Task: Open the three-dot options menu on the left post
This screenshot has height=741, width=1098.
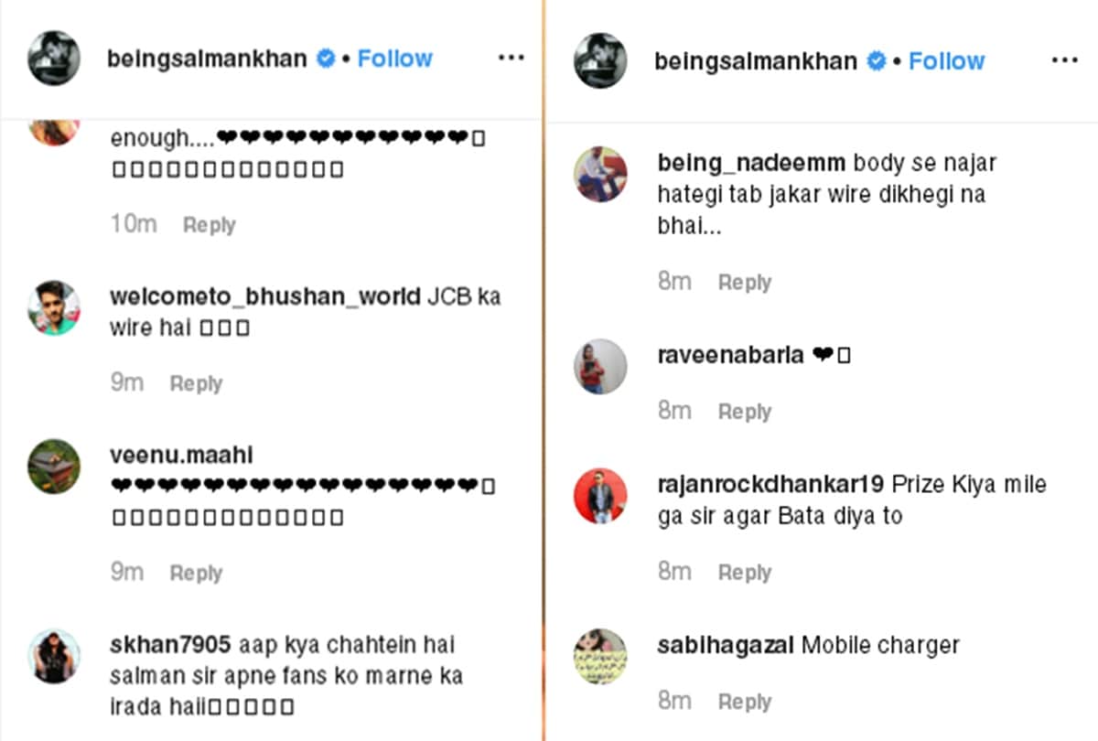Action: [x=511, y=57]
